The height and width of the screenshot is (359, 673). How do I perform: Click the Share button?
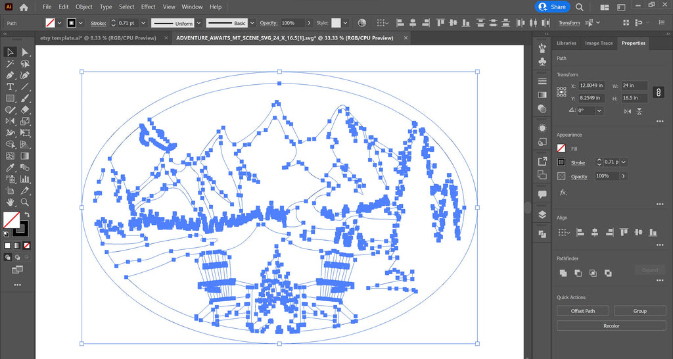point(552,7)
